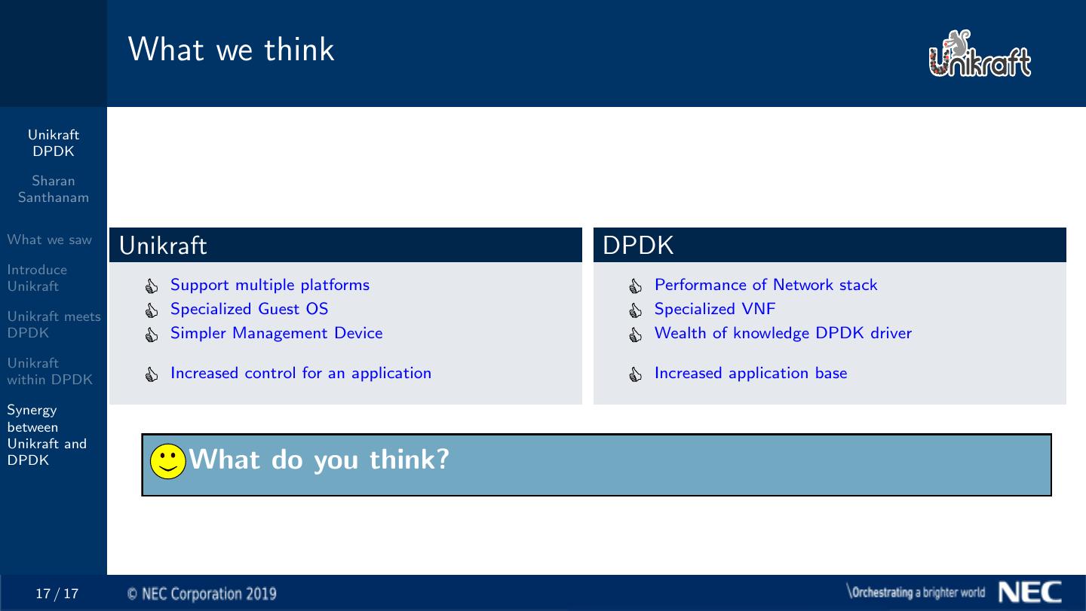Click the Specialized Guest OS text
The width and height of the screenshot is (1086, 611).
[x=250, y=310]
